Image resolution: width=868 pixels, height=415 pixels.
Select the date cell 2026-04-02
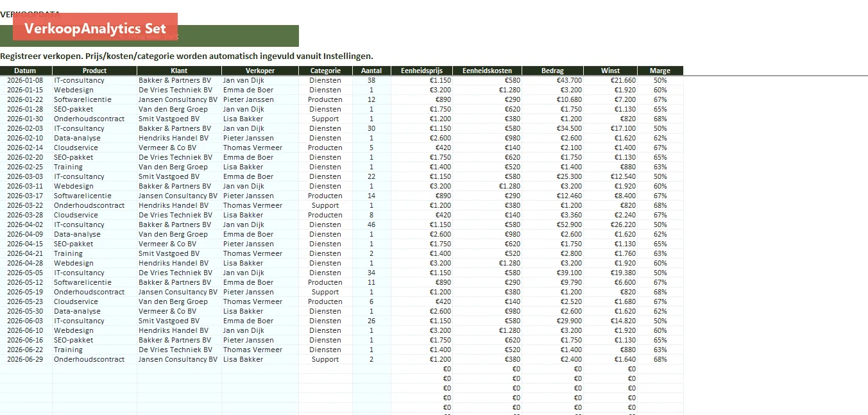pyautogui.click(x=25, y=224)
